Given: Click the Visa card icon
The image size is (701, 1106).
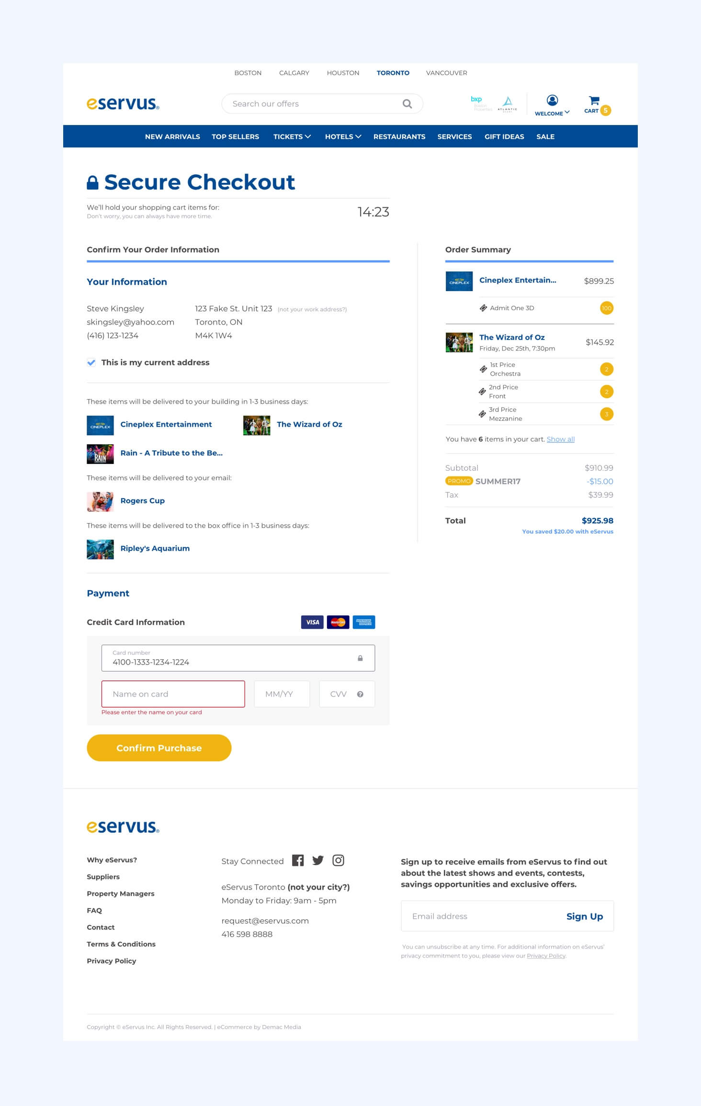Looking at the screenshot, I should [x=312, y=622].
